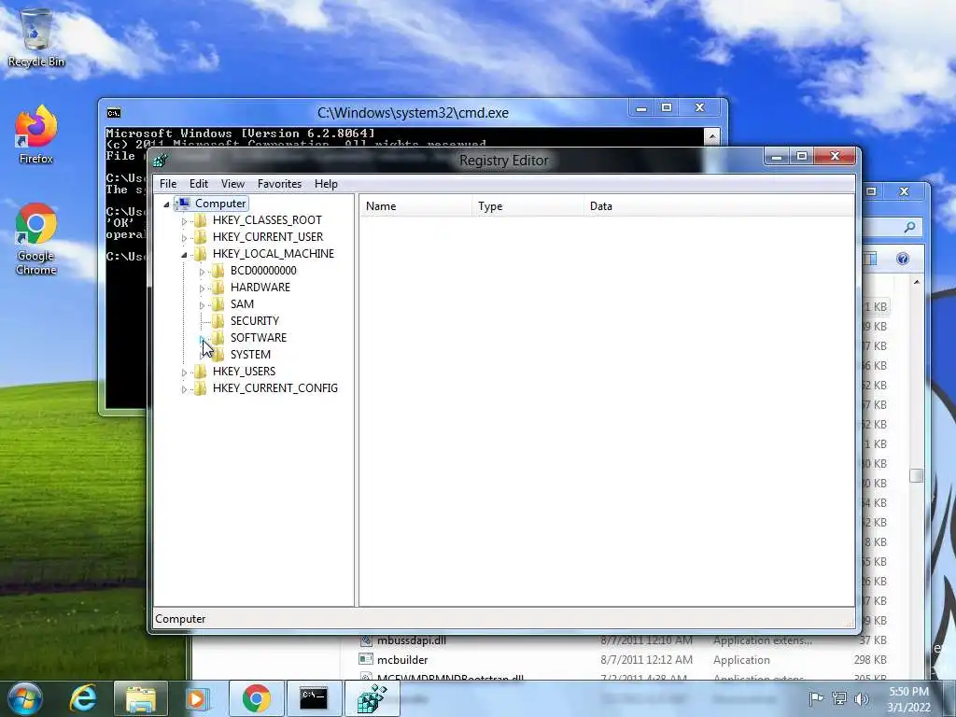Viewport: 956px width, 717px height.
Task: Toggle the preview pane icon in Explorer
Action: coord(870,259)
